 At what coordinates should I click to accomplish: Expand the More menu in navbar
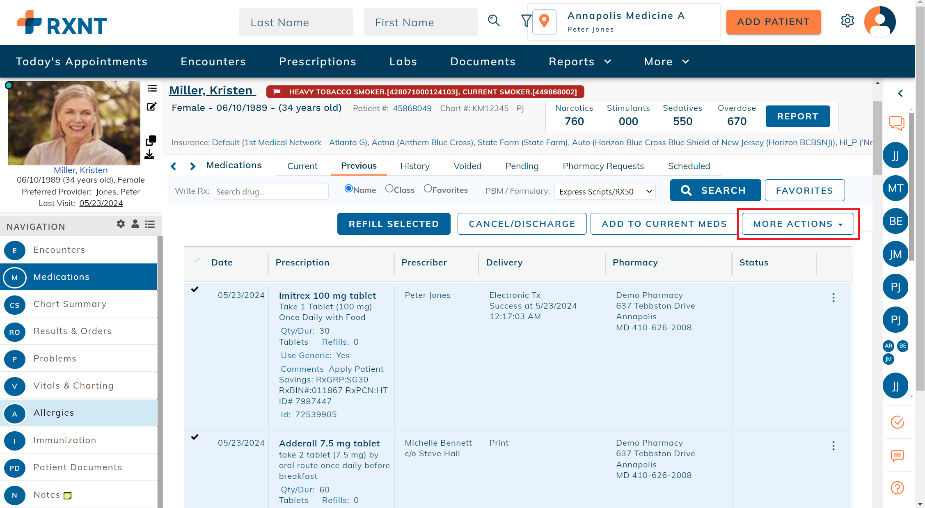[x=666, y=62]
